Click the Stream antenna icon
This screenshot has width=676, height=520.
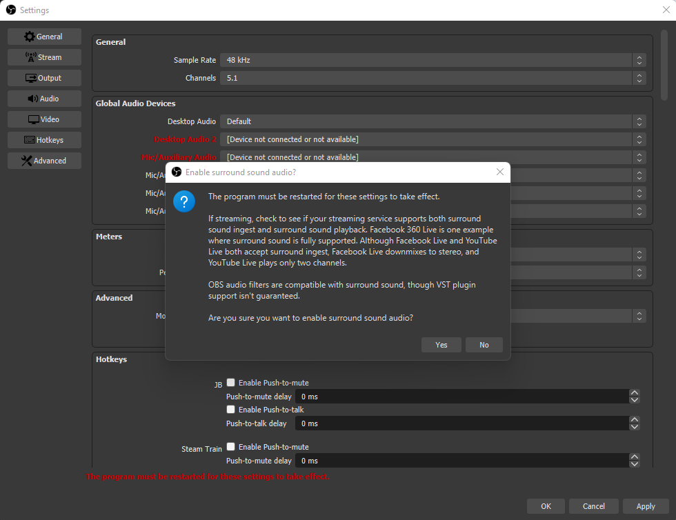point(30,57)
